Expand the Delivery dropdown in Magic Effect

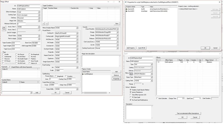point(39,18)
